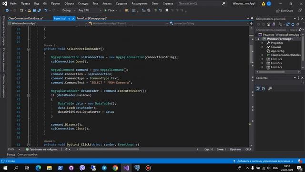
Task: Click Добавить в систему управления версиями
Action: pos(263,161)
